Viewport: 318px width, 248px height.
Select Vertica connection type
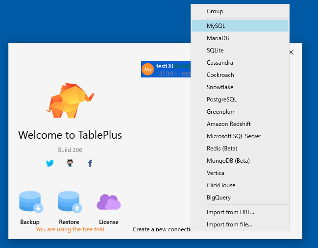click(240, 173)
